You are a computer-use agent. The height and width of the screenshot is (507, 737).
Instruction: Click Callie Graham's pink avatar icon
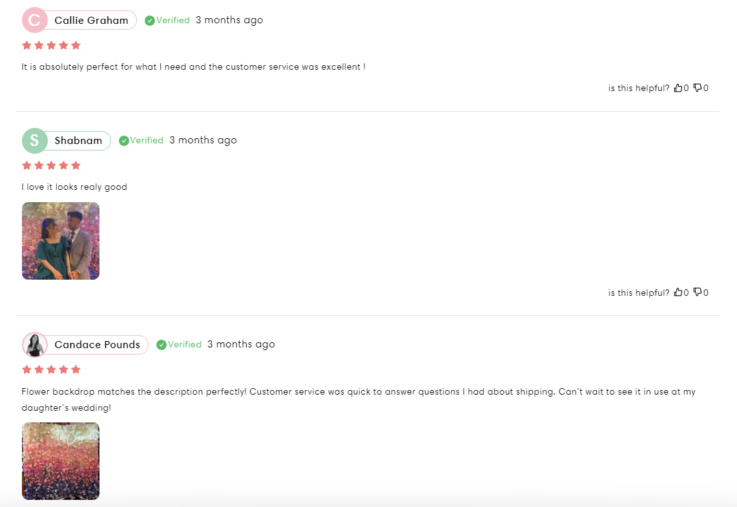point(35,20)
